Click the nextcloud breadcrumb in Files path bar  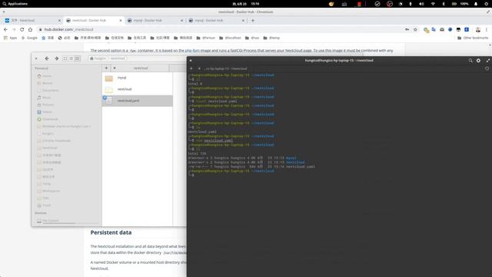118,58
